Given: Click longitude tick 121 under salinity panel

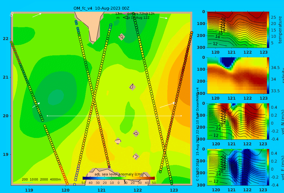Looking at the screenshot, I should [x=231, y=98].
